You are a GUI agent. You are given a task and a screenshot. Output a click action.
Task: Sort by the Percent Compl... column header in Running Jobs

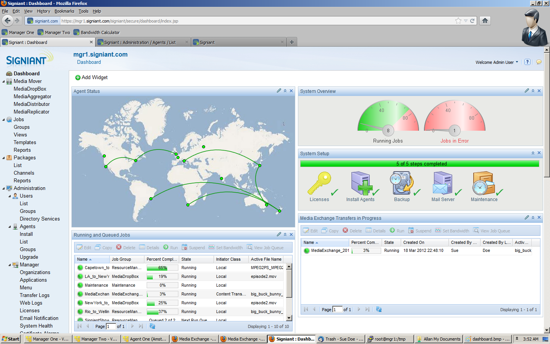pyautogui.click(x=161, y=259)
